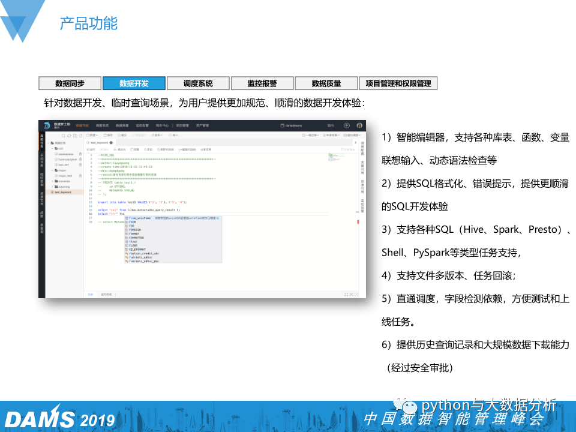Choose the from_unixtime autocomplete suggestion
This screenshot has width=576, height=432.
[173, 218]
